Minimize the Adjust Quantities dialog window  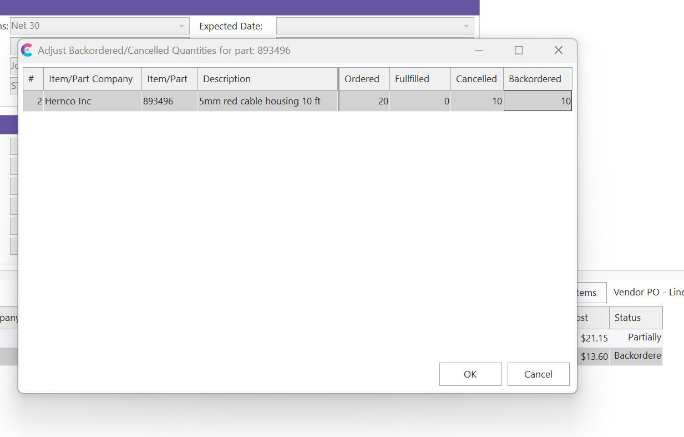pyautogui.click(x=479, y=51)
